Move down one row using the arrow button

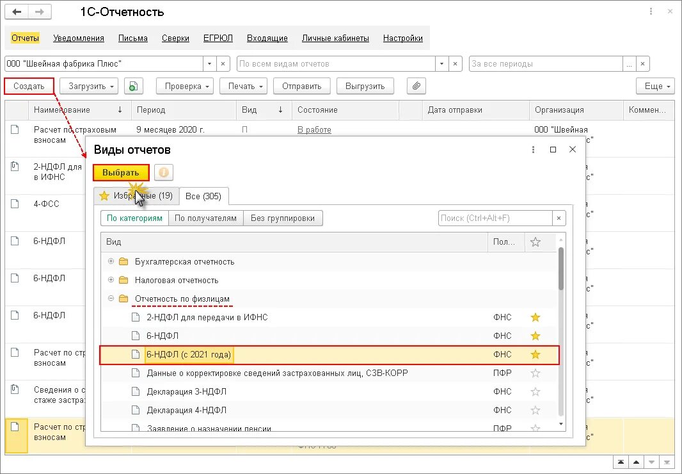coord(651,462)
